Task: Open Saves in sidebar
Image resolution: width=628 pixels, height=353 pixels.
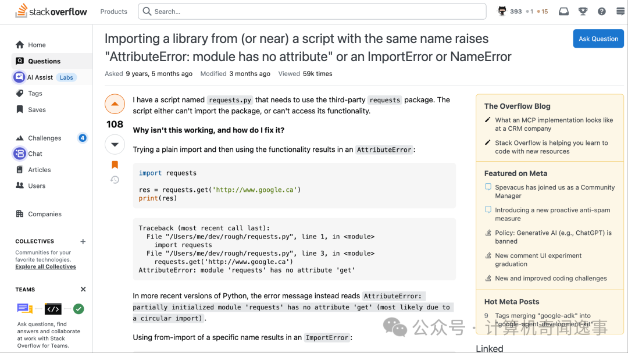Action: point(37,109)
